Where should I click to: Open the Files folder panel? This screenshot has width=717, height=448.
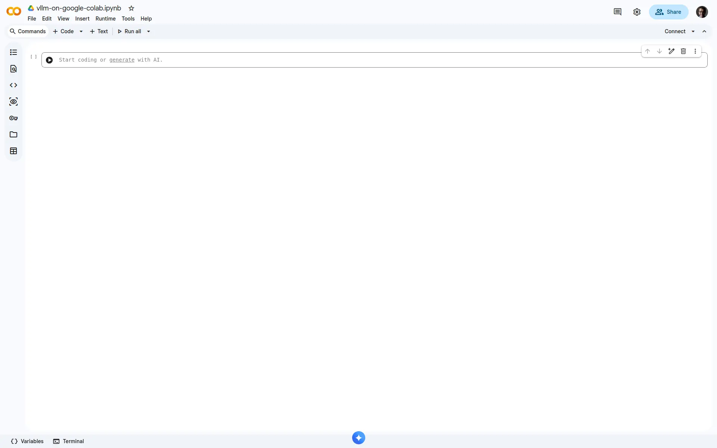(13, 134)
